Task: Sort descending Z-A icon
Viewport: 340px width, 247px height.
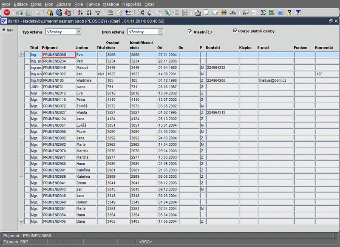Action: pos(89,13)
